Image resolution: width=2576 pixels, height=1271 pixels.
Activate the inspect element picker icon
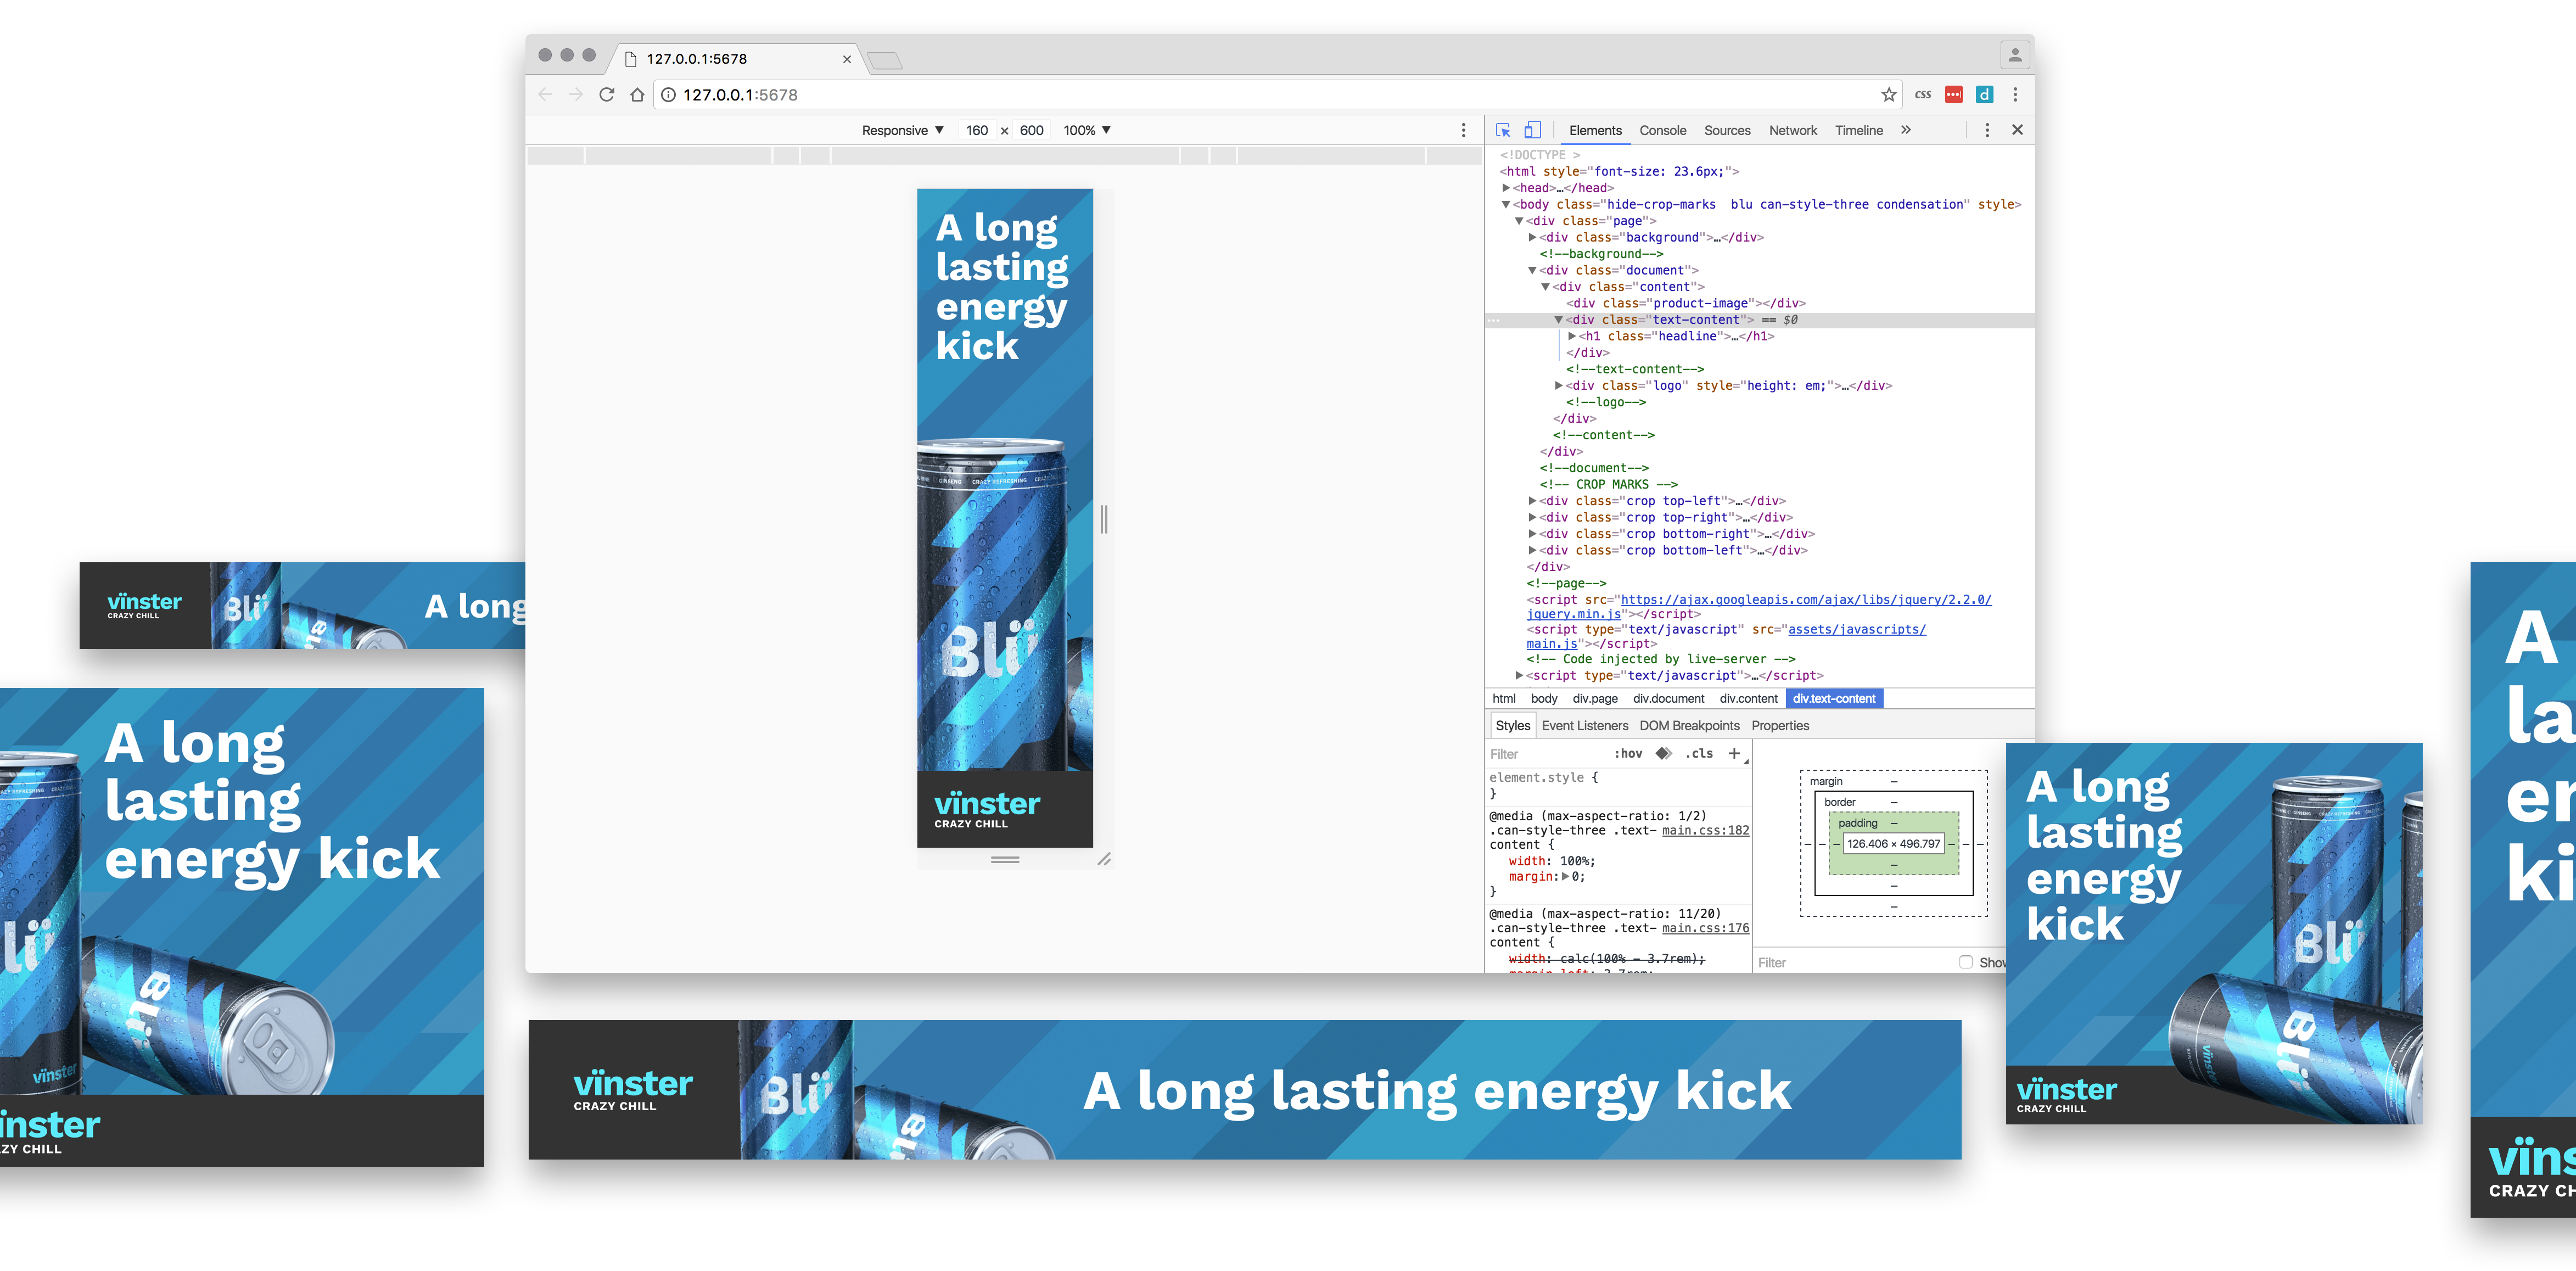1502,130
